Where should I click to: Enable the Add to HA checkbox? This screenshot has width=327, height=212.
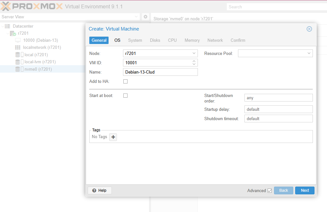coord(126,81)
